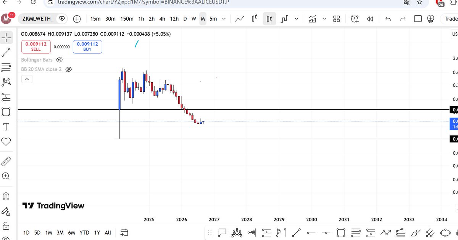The height and width of the screenshot is (240, 458).
Task: Expand the timeframe interval dropdown
Action: coord(224,19)
